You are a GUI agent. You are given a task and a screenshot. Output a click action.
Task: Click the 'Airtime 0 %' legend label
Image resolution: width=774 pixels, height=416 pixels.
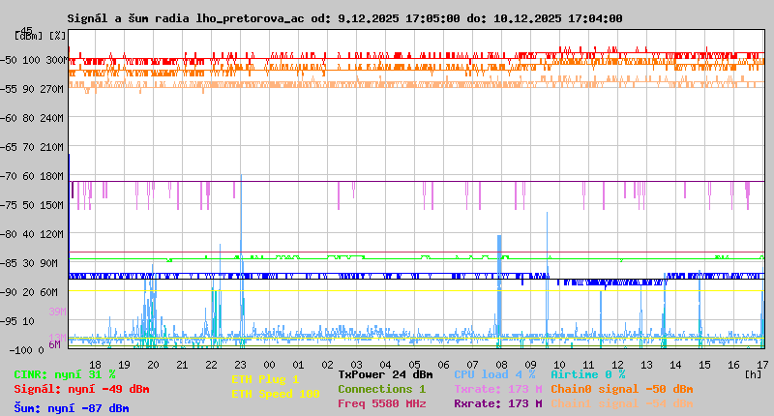(588, 374)
